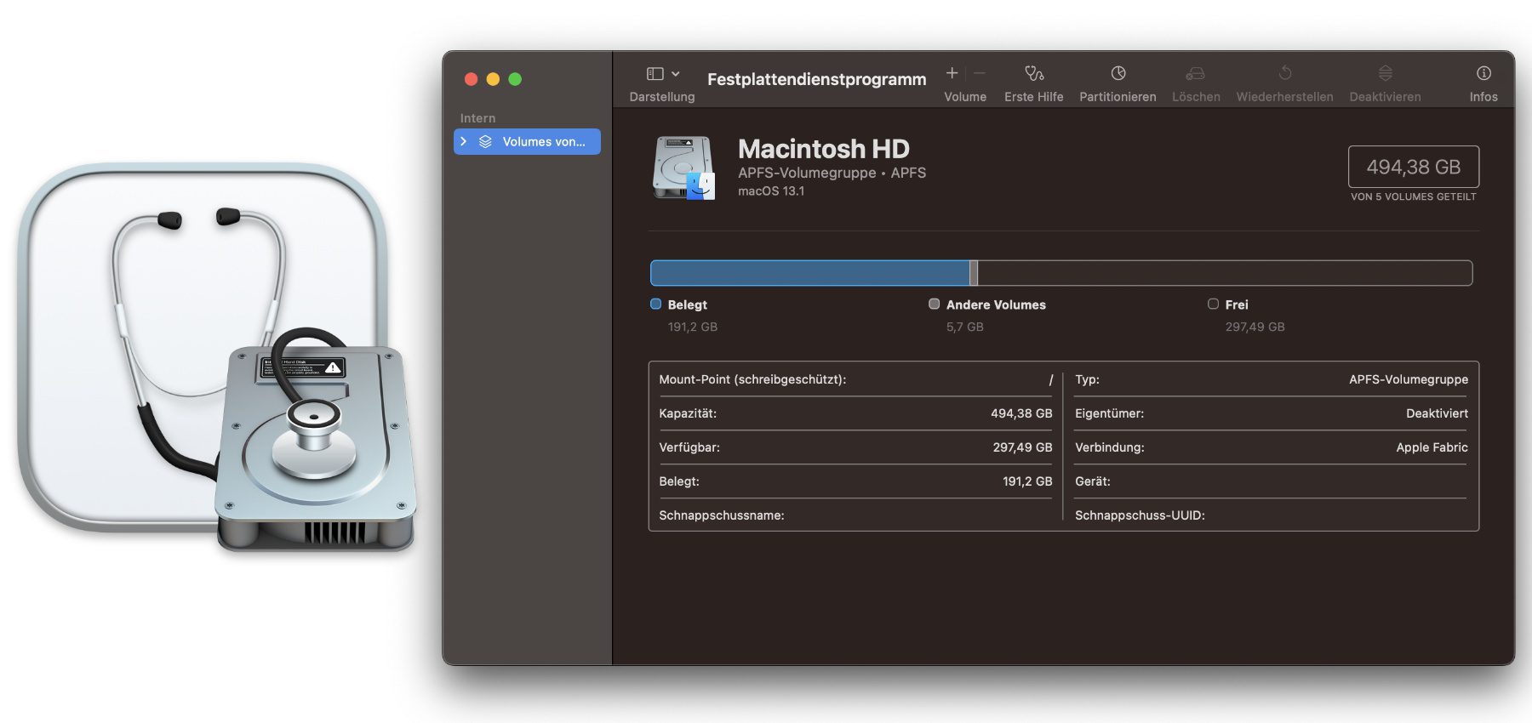The height and width of the screenshot is (723, 1532).
Task: Click the Wiederherstellen restore icon
Action: tap(1284, 74)
